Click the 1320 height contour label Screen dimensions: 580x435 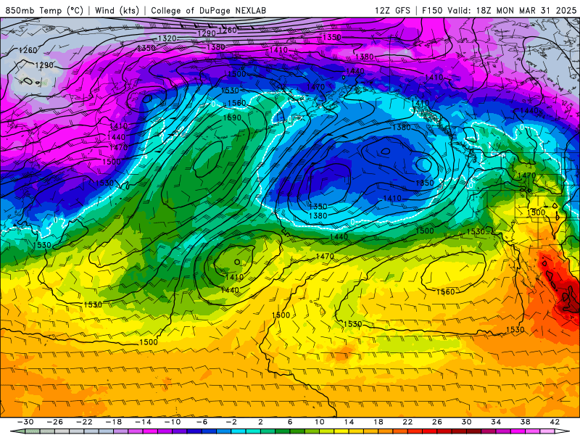click(x=167, y=38)
